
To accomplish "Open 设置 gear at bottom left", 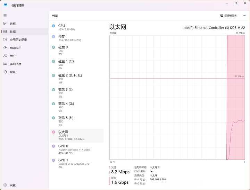I will point(5,185).
